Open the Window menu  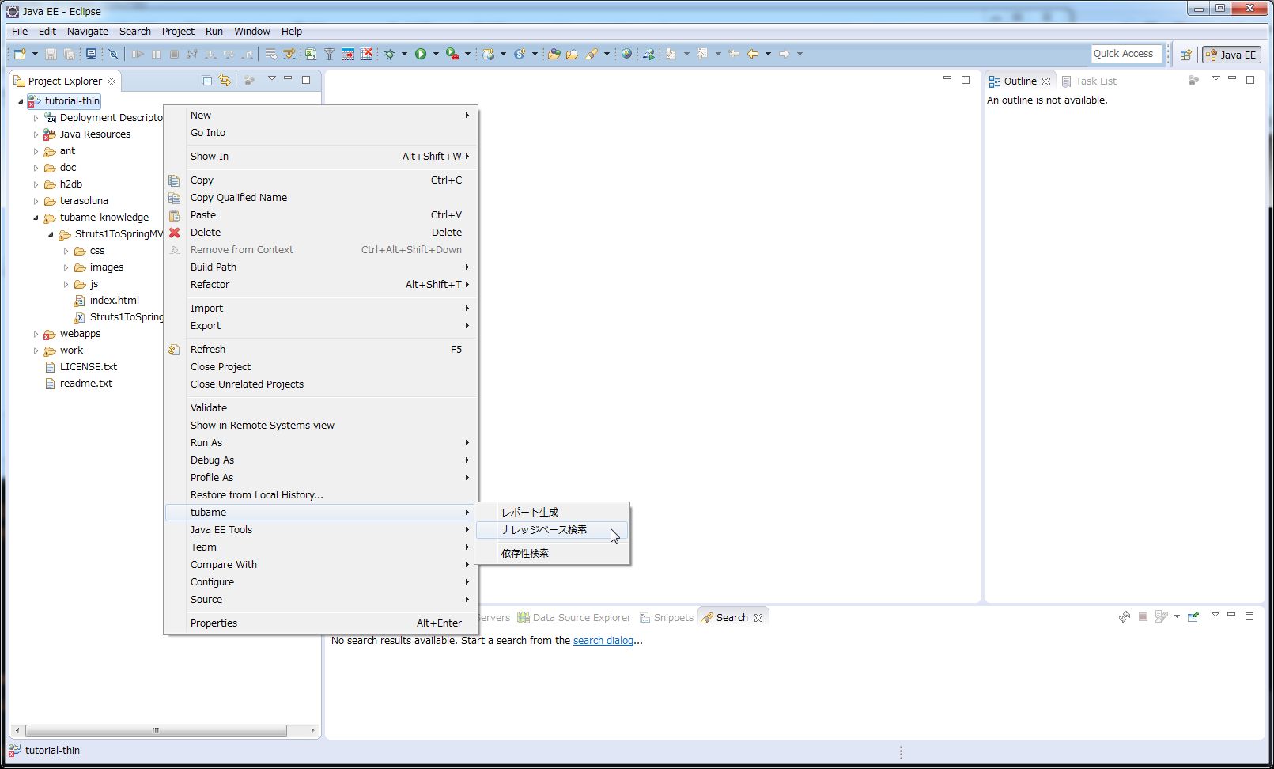pos(252,32)
